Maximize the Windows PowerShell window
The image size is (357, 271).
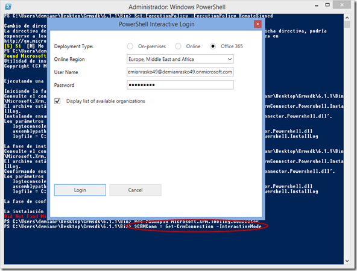327,5
